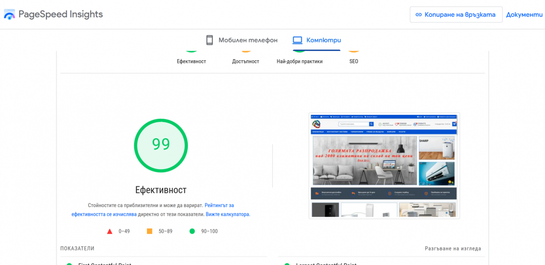Jump to the SEO score category
Image resolution: width=545 pixels, height=265 pixels.
354,61
